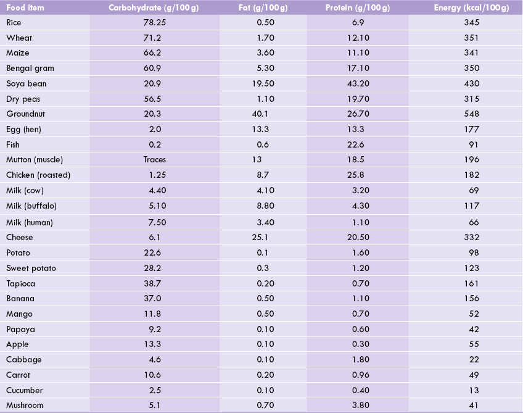Click the Sweet potato row label

31,268
